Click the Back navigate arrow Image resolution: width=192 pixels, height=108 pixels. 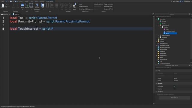pos(13,5)
